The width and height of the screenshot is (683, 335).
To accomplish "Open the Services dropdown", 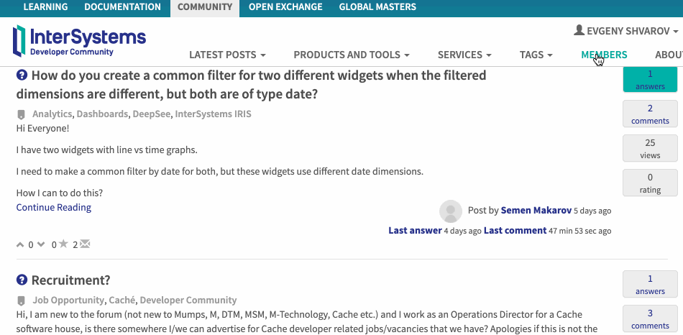I will tap(464, 55).
